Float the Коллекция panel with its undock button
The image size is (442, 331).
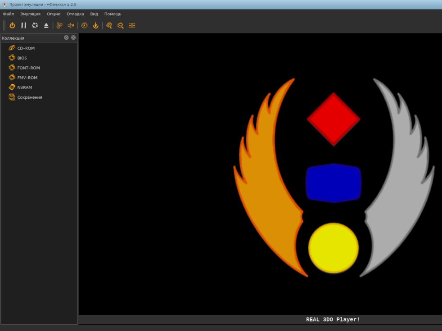click(x=66, y=37)
